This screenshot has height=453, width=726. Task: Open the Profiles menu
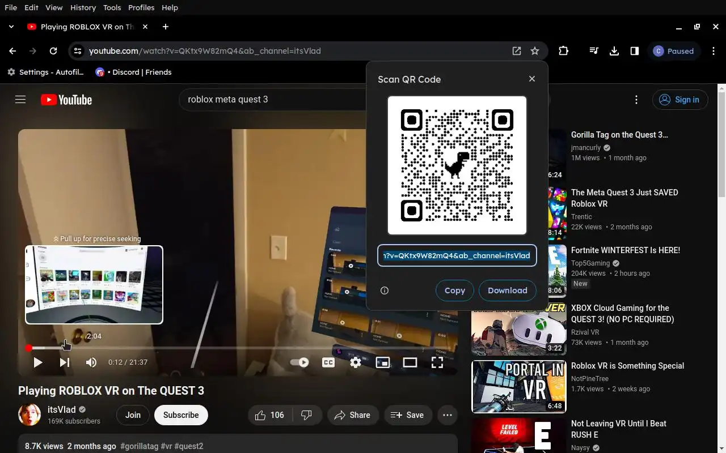tap(141, 7)
